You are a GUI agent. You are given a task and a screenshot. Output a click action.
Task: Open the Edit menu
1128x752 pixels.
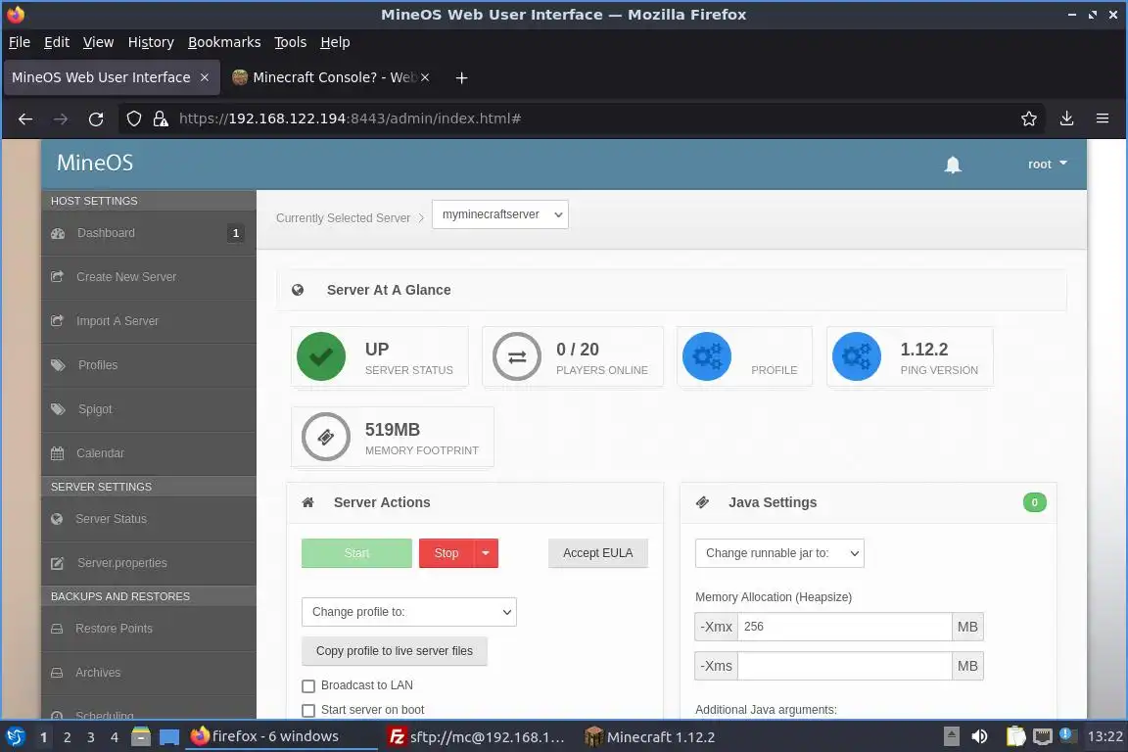coord(57,42)
